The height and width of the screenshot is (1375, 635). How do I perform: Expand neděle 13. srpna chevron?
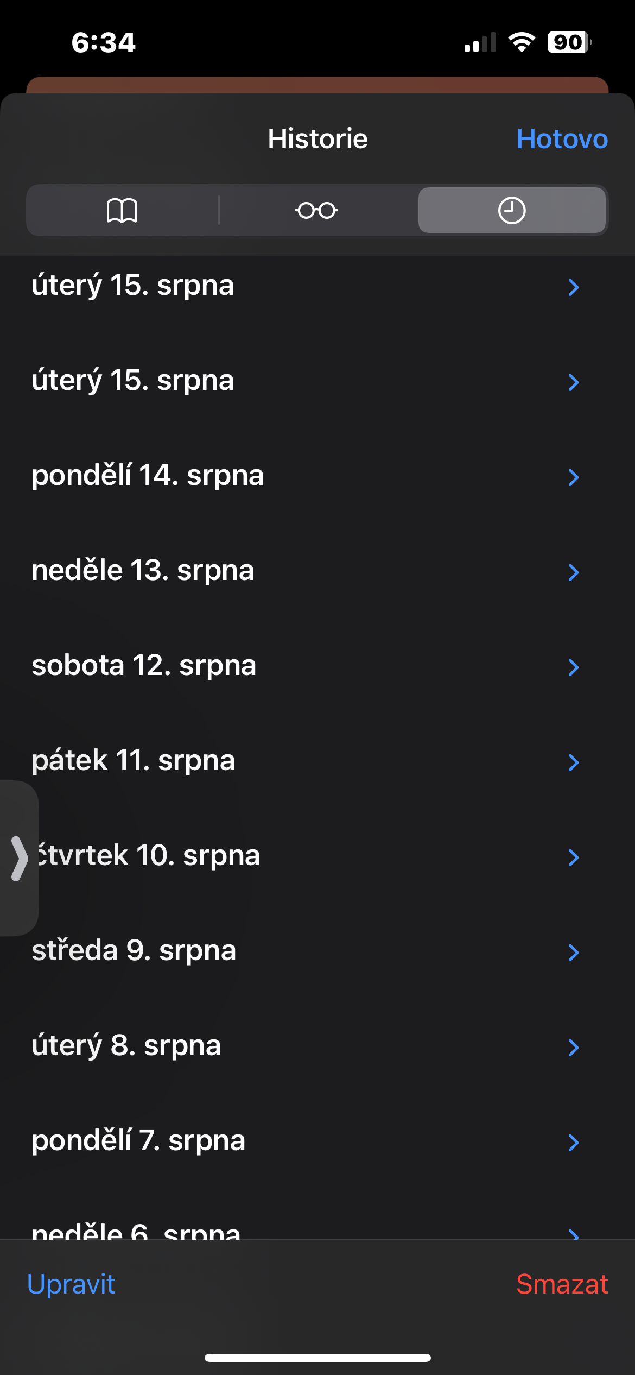[x=573, y=572]
